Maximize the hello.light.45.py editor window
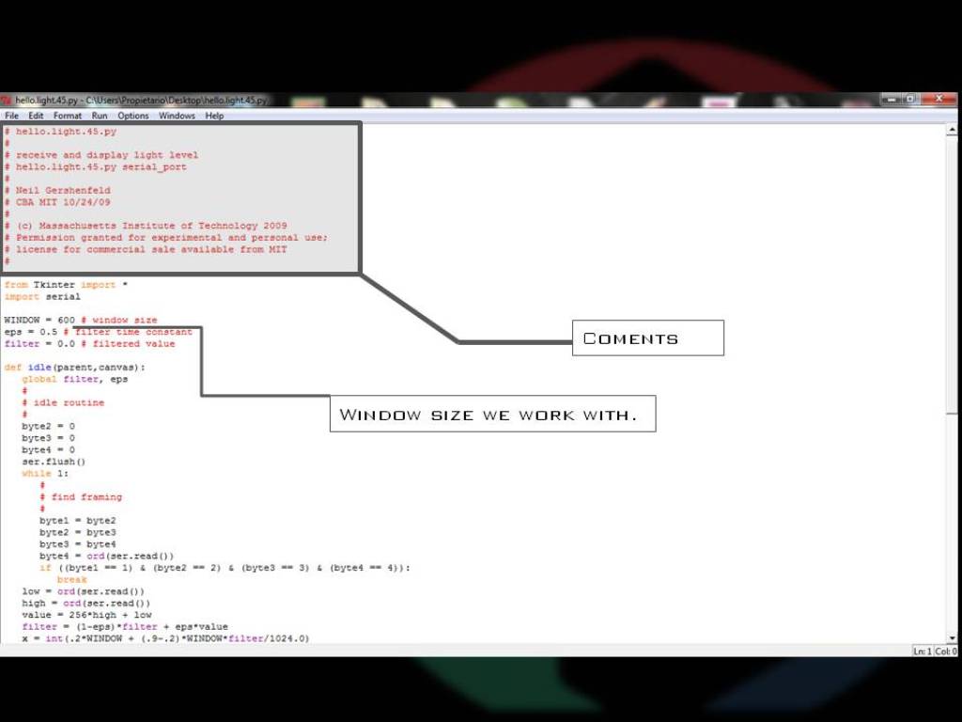This screenshot has width=962, height=722. pyautogui.click(x=910, y=98)
